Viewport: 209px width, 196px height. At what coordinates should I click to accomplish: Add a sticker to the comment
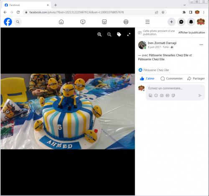coord(173,95)
